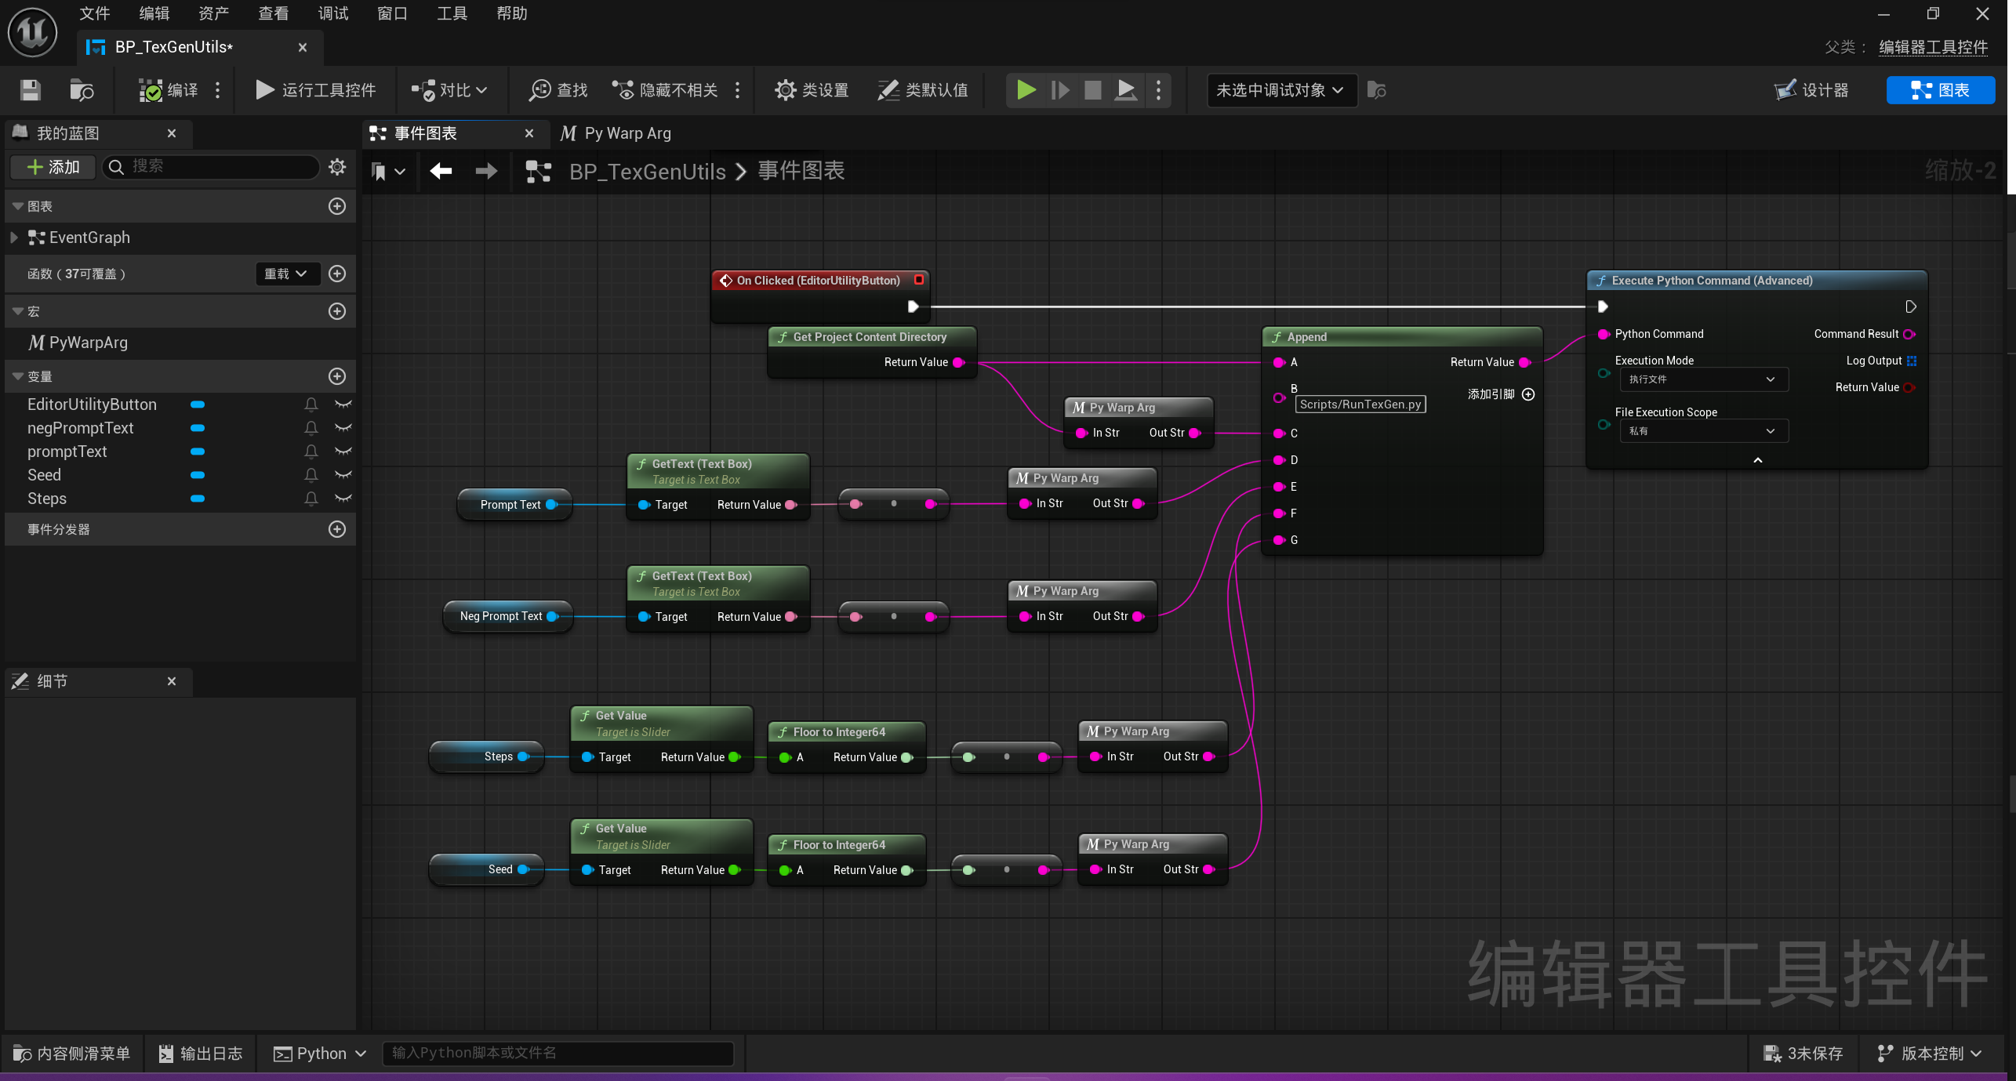This screenshot has height=1081, width=2016.
Task: Open the graph bookmarks dropdown
Action: [x=388, y=171]
